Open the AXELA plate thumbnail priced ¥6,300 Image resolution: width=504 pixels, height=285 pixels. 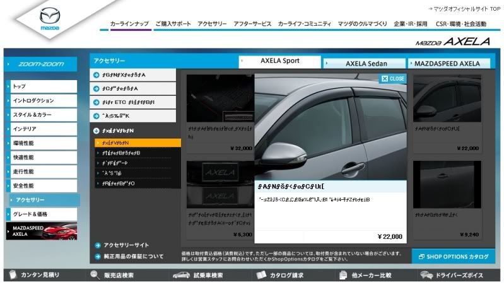pyautogui.click(x=220, y=185)
